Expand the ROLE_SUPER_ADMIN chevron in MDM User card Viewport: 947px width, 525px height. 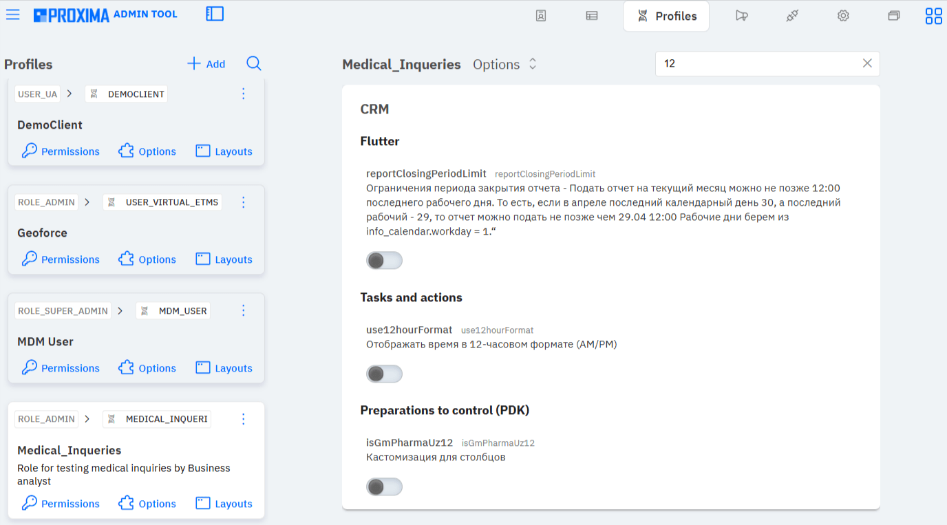click(120, 311)
